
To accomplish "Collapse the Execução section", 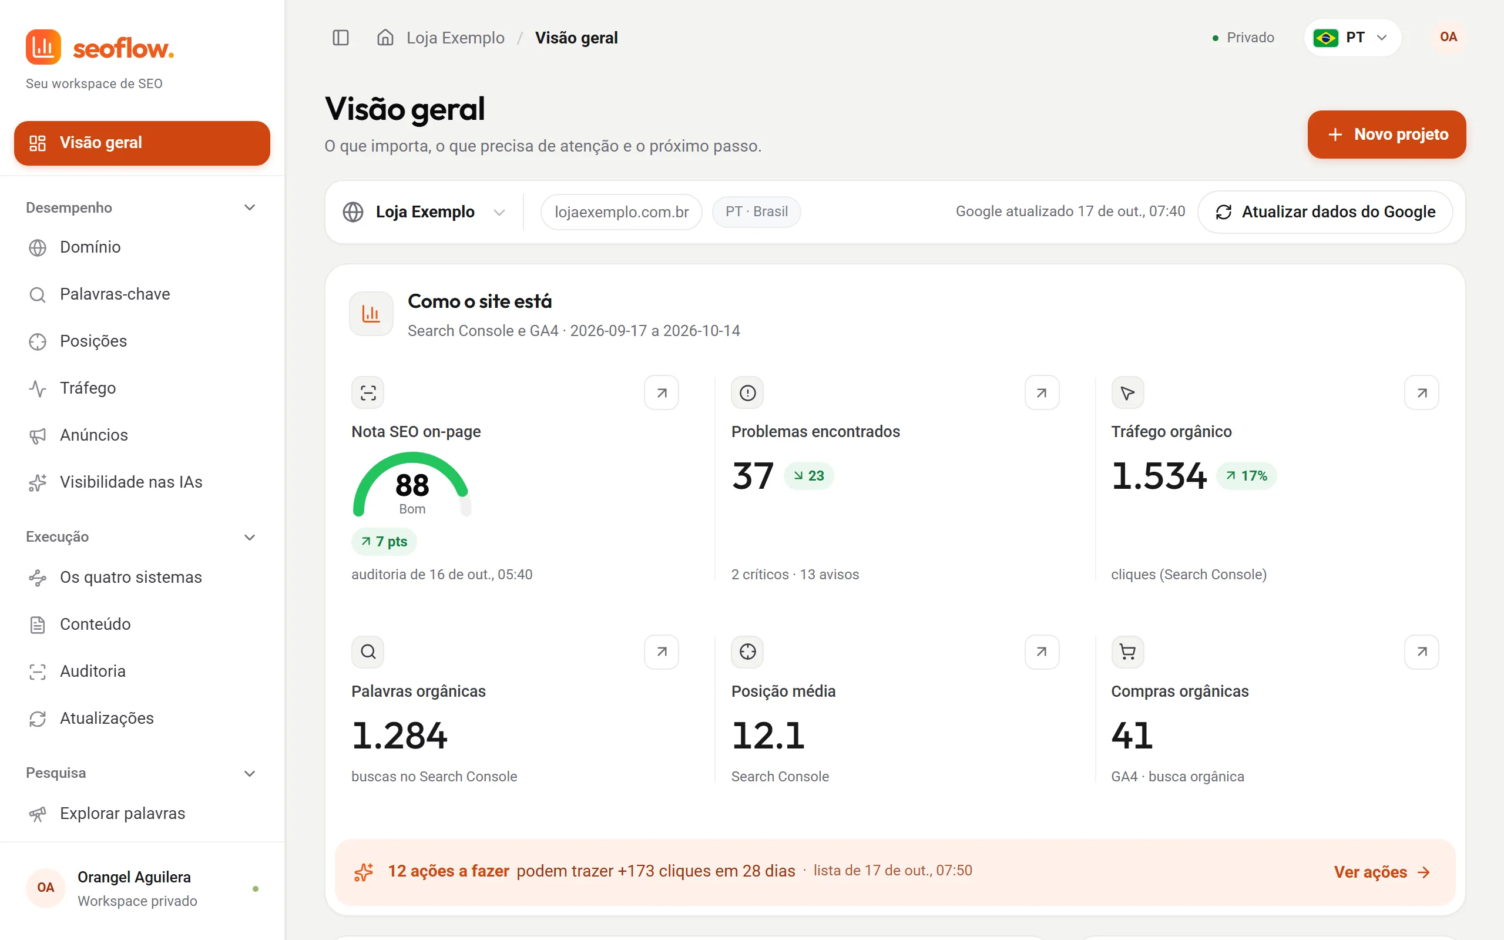I will coord(250,537).
